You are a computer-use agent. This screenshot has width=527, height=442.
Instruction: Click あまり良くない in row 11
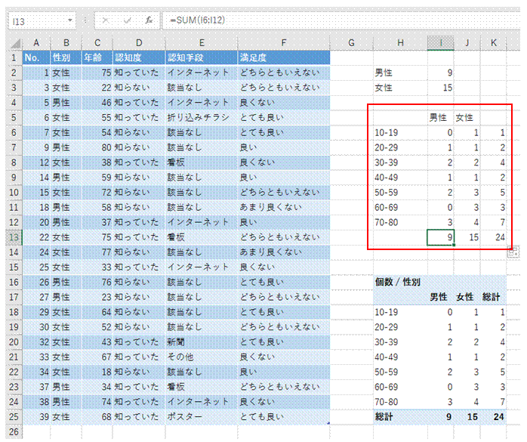pyautogui.click(x=270, y=208)
